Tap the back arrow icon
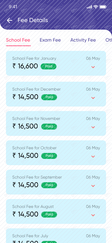 (10, 20)
